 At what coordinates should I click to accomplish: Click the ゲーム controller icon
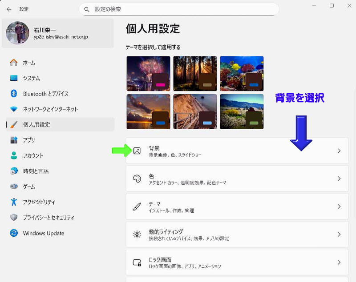click(x=14, y=187)
